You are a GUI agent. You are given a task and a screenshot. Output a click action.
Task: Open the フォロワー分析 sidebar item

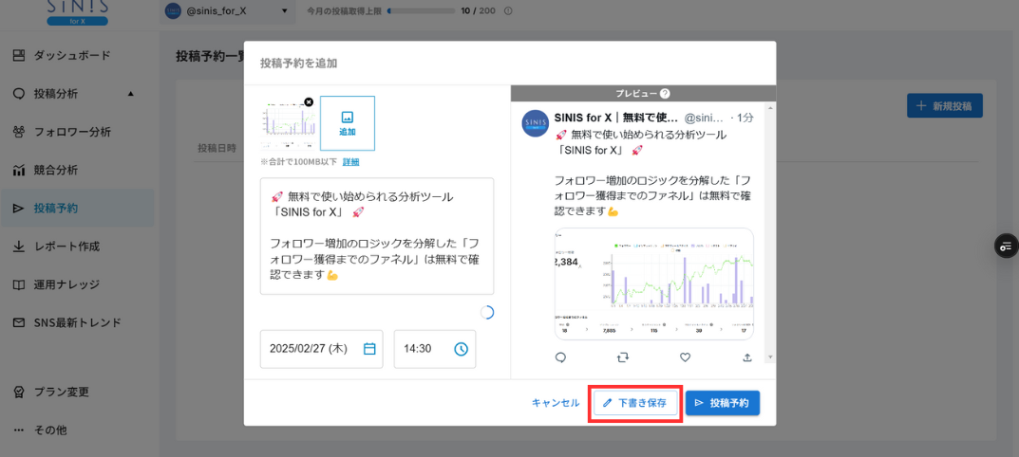pyautogui.click(x=77, y=132)
